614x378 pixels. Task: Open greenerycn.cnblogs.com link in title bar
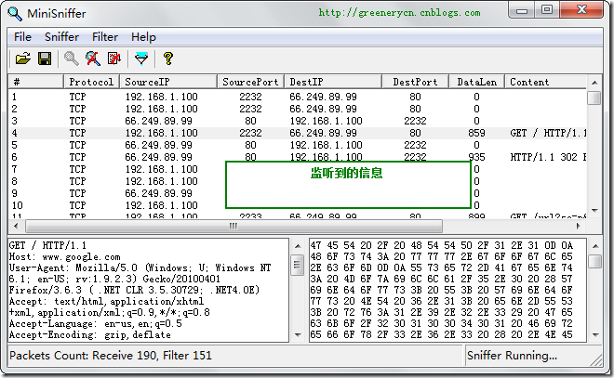tap(399, 13)
